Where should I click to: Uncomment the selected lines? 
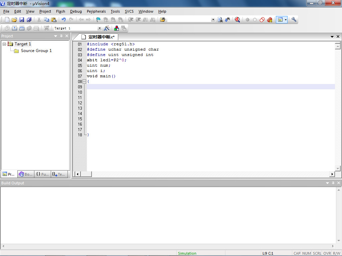[153, 20]
